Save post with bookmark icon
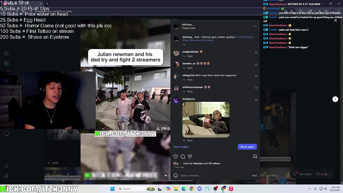This screenshot has height=193, width=343. pyautogui.click(x=255, y=157)
